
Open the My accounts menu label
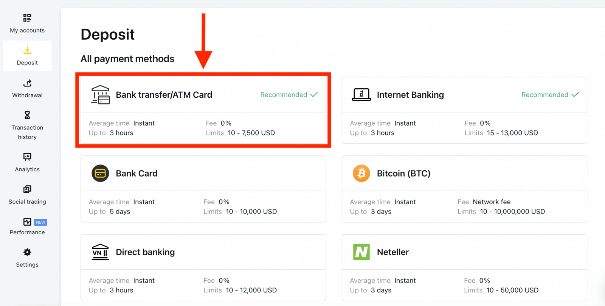27,31
